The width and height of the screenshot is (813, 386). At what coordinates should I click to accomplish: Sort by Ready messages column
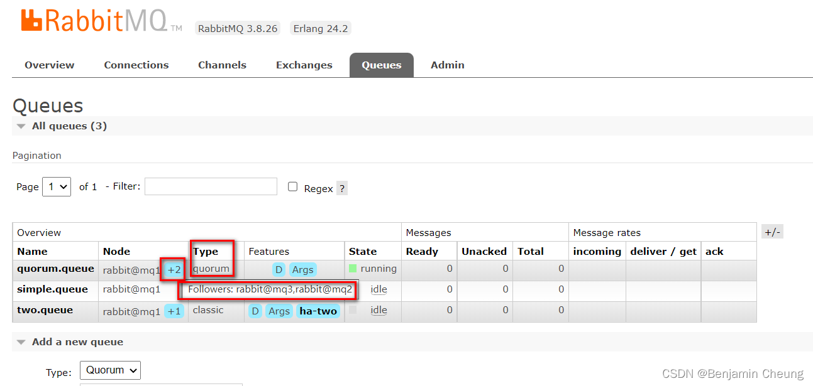422,251
